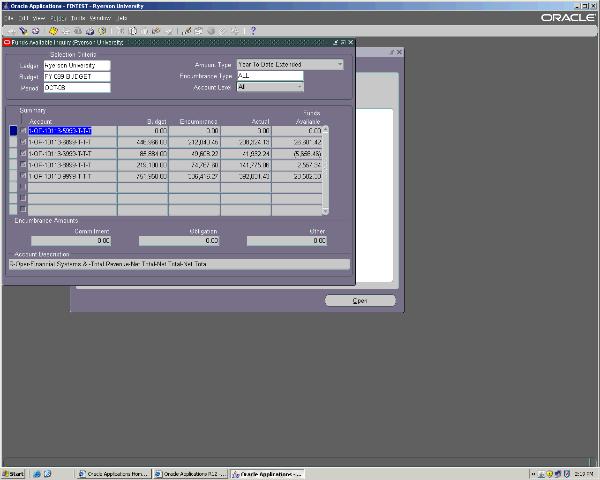Click the Show Navigator compass icon
Image resolution: width=600 pixels, height=480 pixels.
pyautogui.click(x=36, y=31)
